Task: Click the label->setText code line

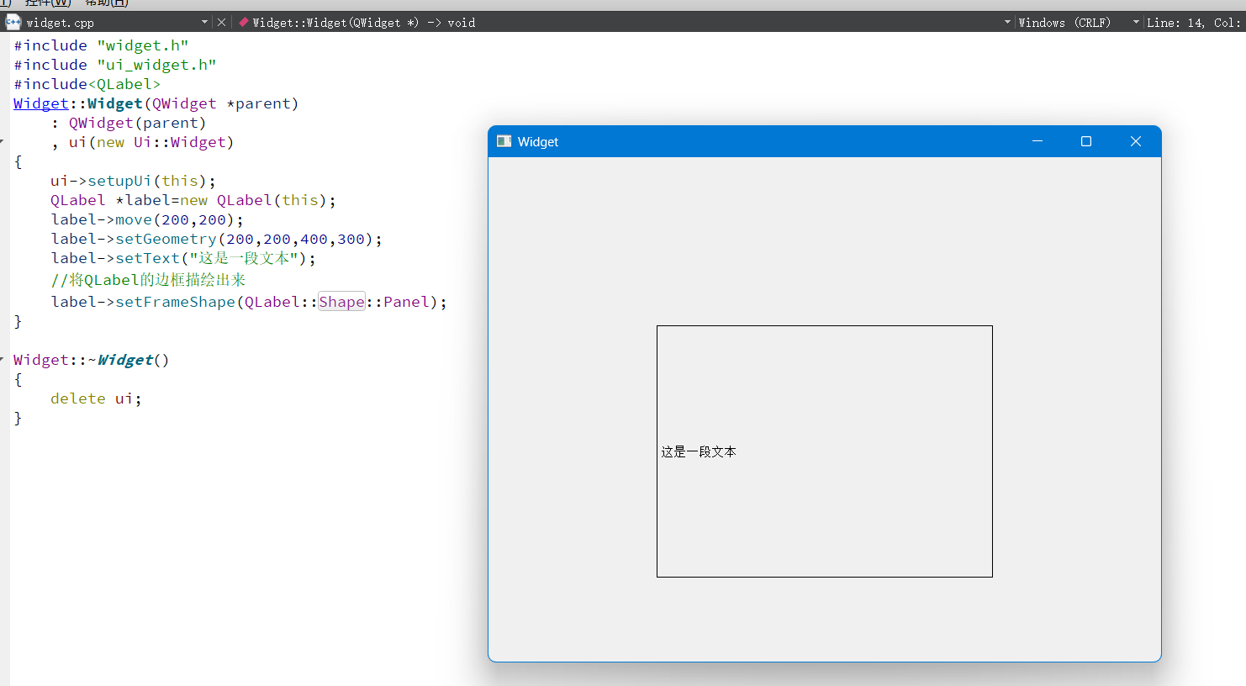Action: tap(183, 258)
